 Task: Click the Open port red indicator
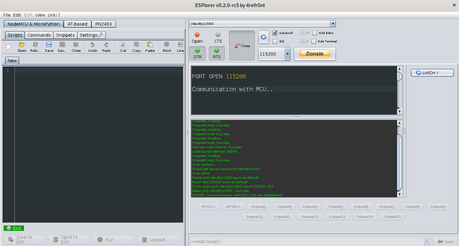(197, 35)
